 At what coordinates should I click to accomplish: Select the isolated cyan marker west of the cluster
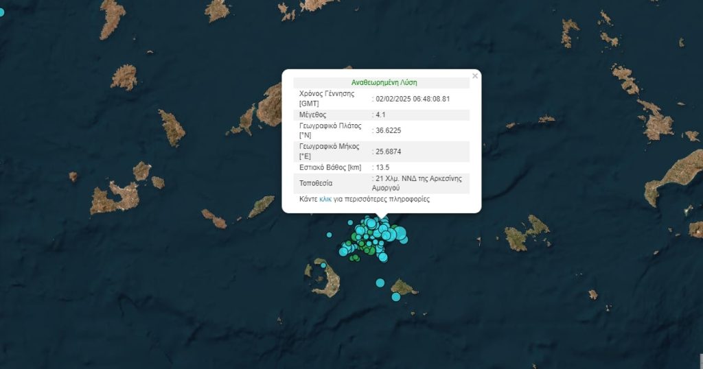[x=329, y=235]
